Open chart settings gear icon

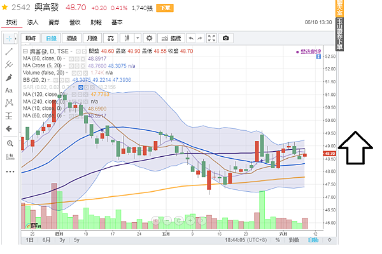150,38
